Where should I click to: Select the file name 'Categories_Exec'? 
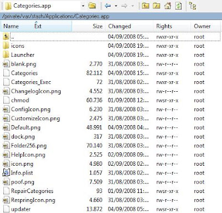31,82
